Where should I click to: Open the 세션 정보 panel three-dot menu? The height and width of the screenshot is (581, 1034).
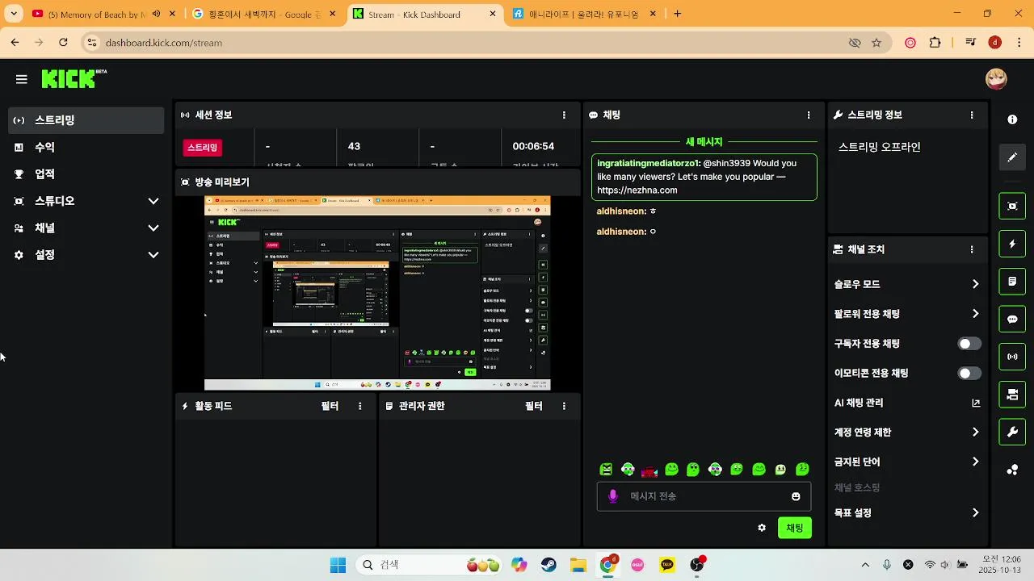coord(564,115)
